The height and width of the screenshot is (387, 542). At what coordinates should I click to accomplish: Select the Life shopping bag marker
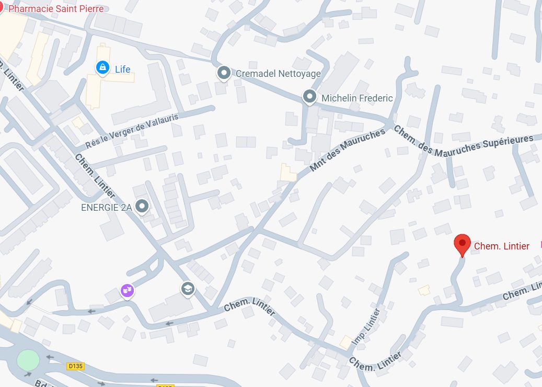(x=102, y=68)
